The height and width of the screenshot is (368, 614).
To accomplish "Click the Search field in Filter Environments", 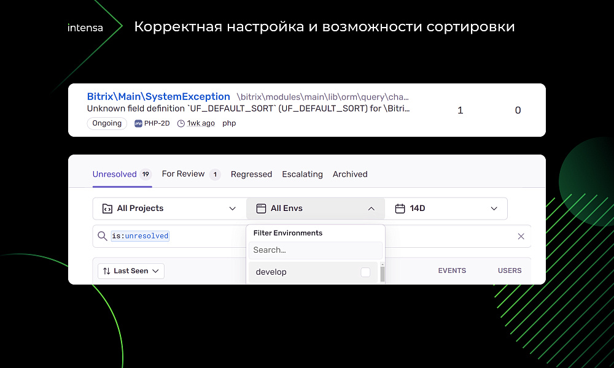I will pyautogui.click(x=315, y=250).
